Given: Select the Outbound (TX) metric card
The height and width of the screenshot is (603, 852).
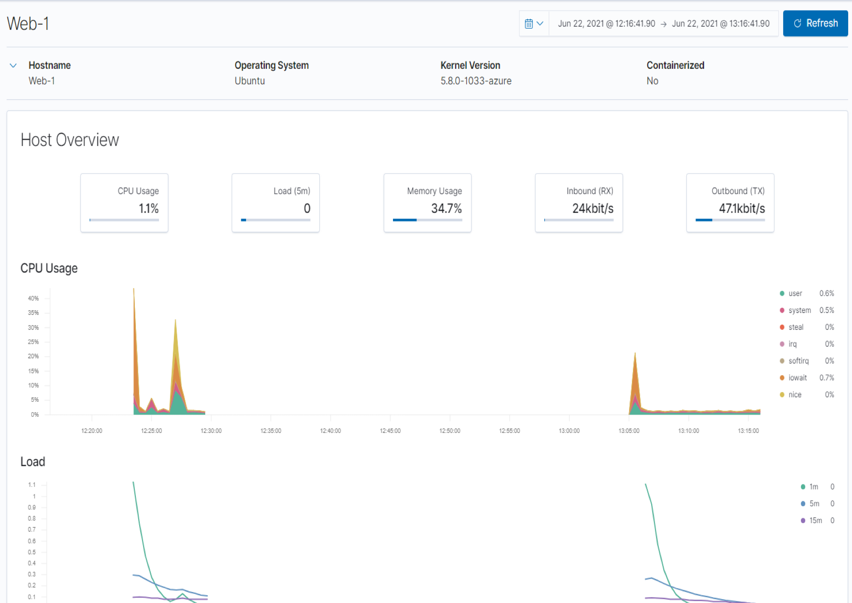Looking at the screenshot, I should pyautogui.click(x=730, y=203).
